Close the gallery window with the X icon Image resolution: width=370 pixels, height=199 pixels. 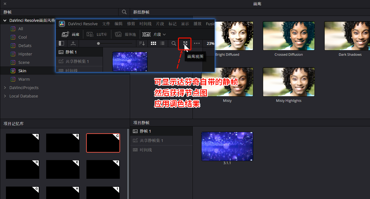tap(5, 4)
